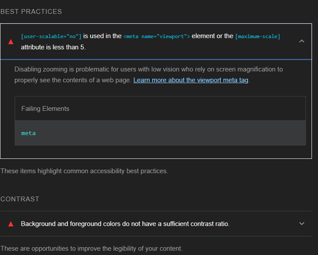Click the 'properly see the contents' description line
Screen dimensions: 318x255
click(73, 80)
